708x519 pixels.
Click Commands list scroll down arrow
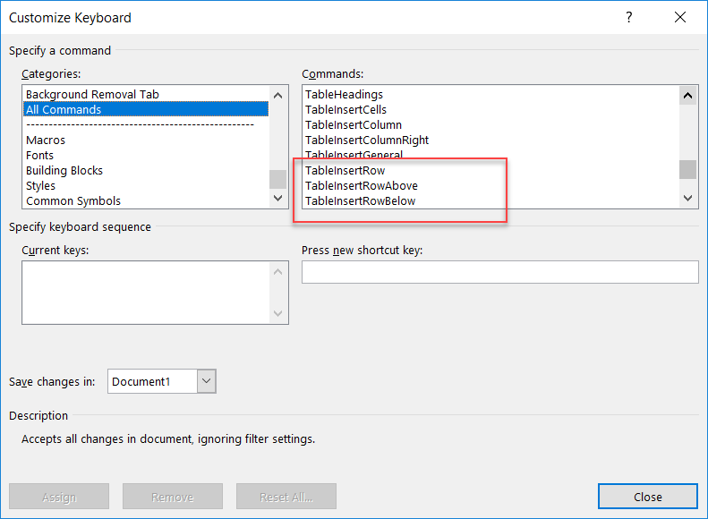tap(687, 198)
